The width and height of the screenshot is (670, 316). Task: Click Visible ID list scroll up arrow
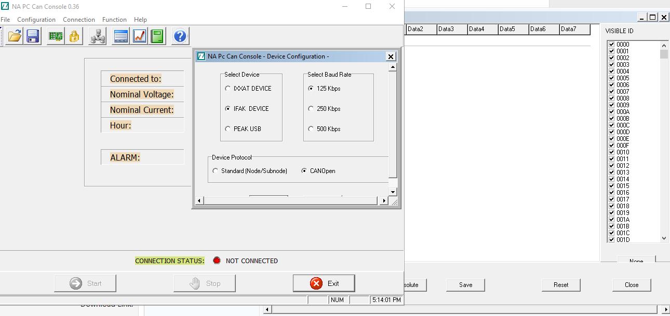coord(664,45)
